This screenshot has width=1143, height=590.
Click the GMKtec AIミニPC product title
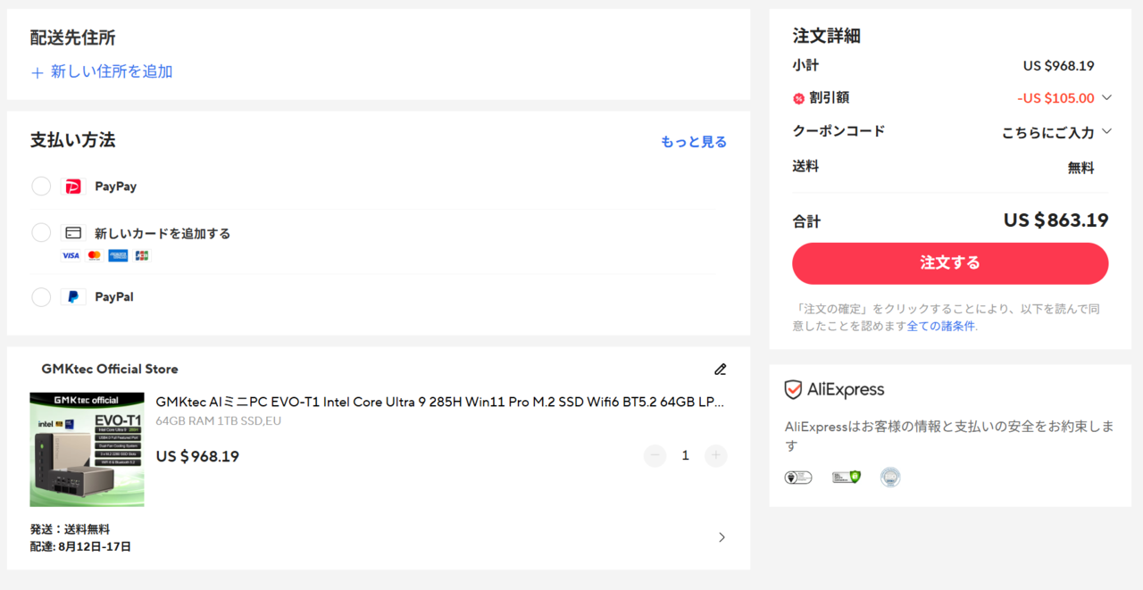pos(440,402)
